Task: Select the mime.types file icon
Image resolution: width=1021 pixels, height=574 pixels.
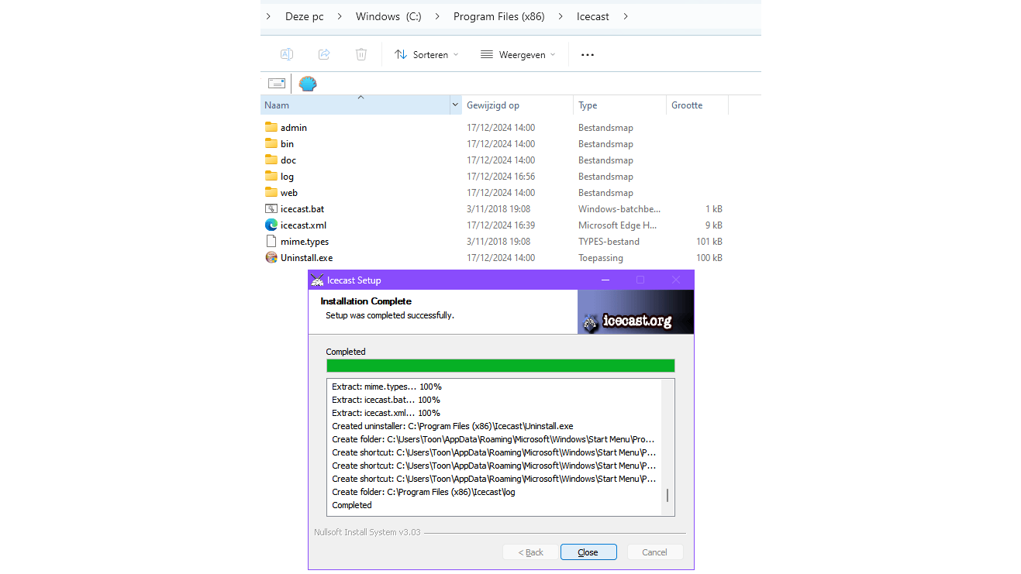Action: (271, 241)
